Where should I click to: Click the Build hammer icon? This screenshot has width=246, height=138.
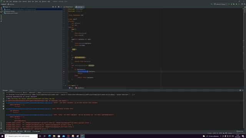(211, 4)
